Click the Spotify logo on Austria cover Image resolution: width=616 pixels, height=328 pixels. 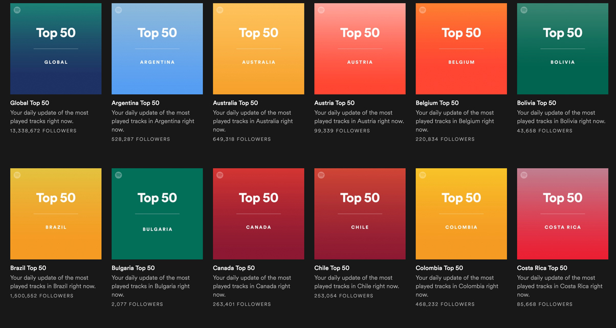[321, 10]
